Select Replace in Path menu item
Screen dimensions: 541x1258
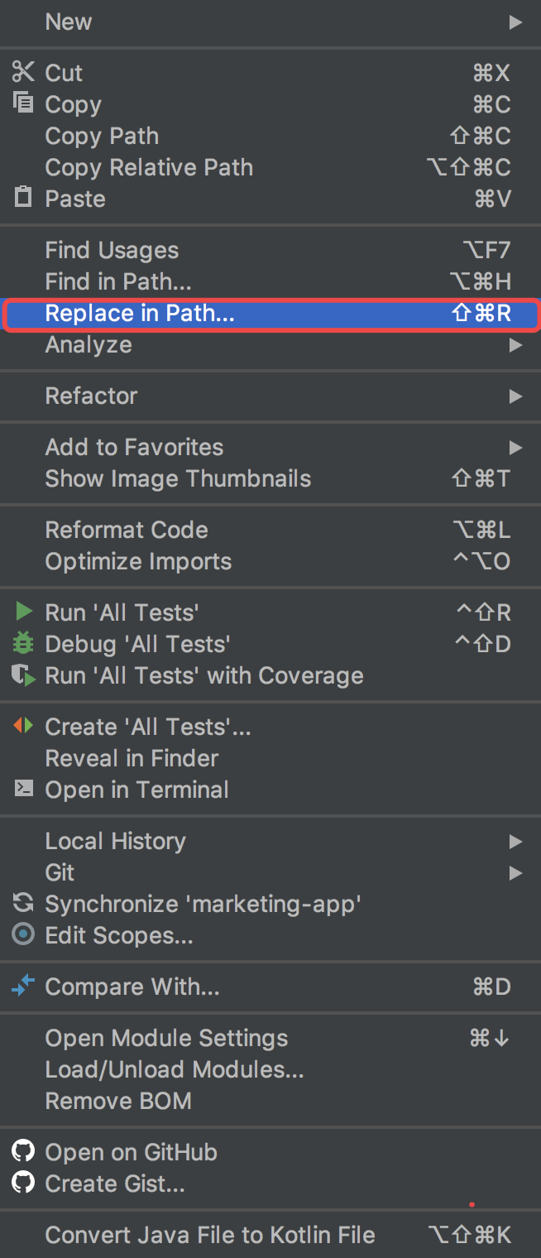[140, 314]
